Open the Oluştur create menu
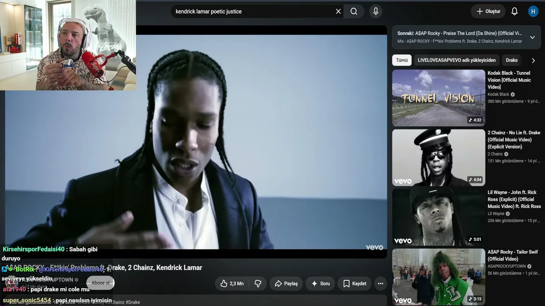 [x=488, y=11]
